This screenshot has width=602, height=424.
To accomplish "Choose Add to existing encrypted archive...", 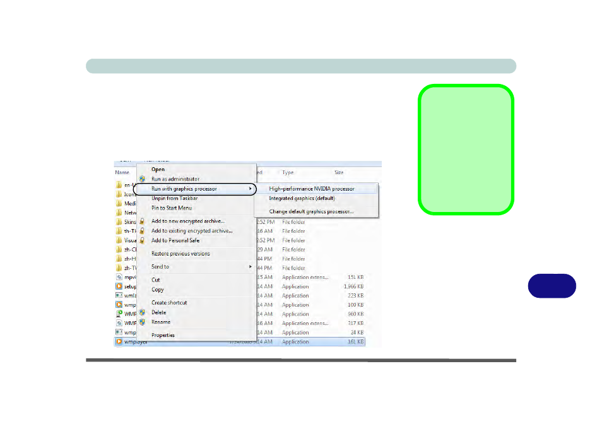I will pyautogui.click(x=192, y=230).
